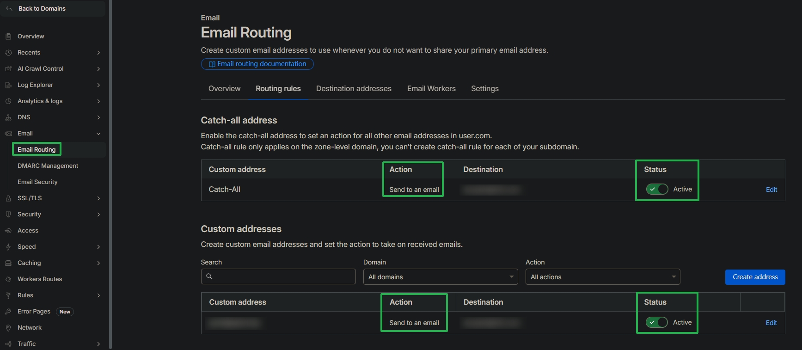Image resolution: width=802 pixels, height=350 pixels.
Task: Click the Overview icon in sidebar
Action: click(x=8, y=37)
